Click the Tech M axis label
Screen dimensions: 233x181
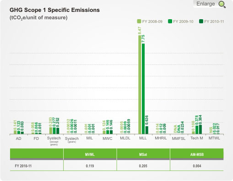pos(197,138)
